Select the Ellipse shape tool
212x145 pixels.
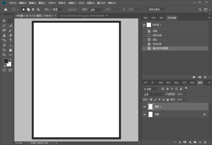click(4, 50)
